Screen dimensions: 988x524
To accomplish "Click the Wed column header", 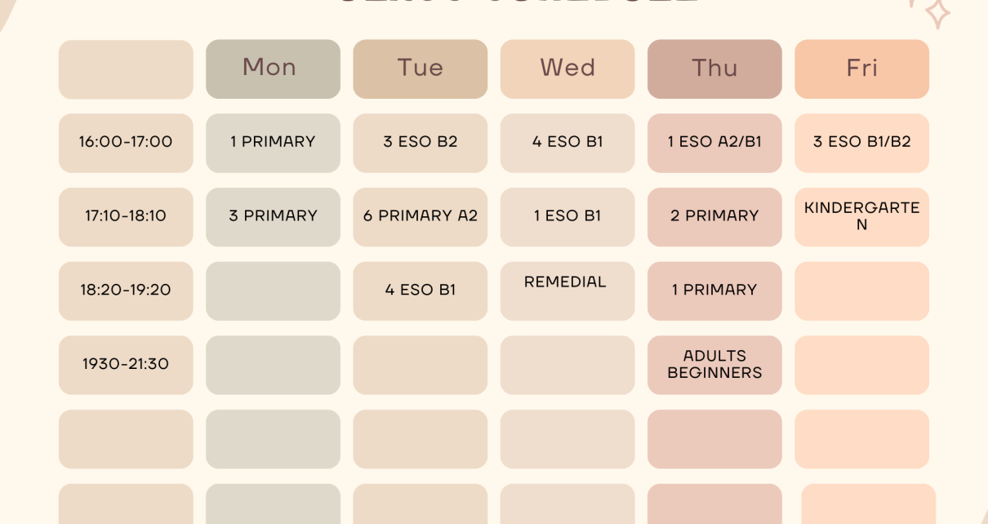I will pyautogui.click(x=567, y=69).
